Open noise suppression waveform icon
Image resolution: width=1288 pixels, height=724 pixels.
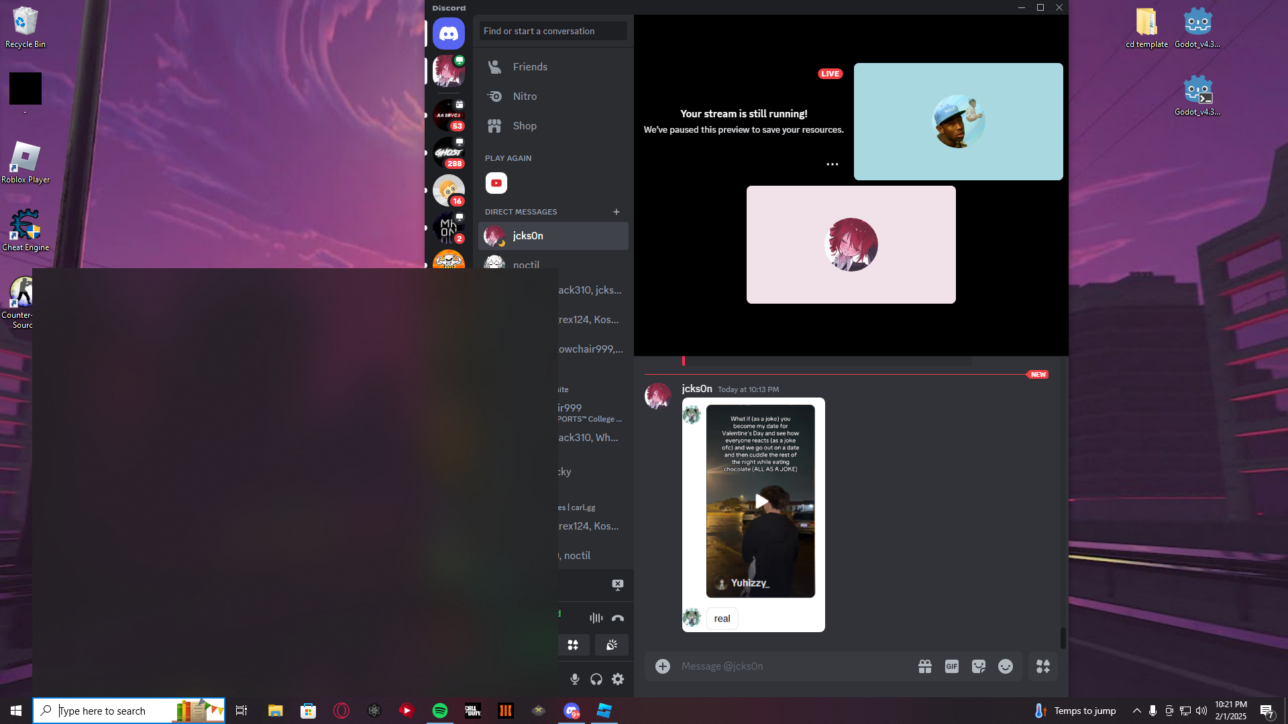(596, 618)
